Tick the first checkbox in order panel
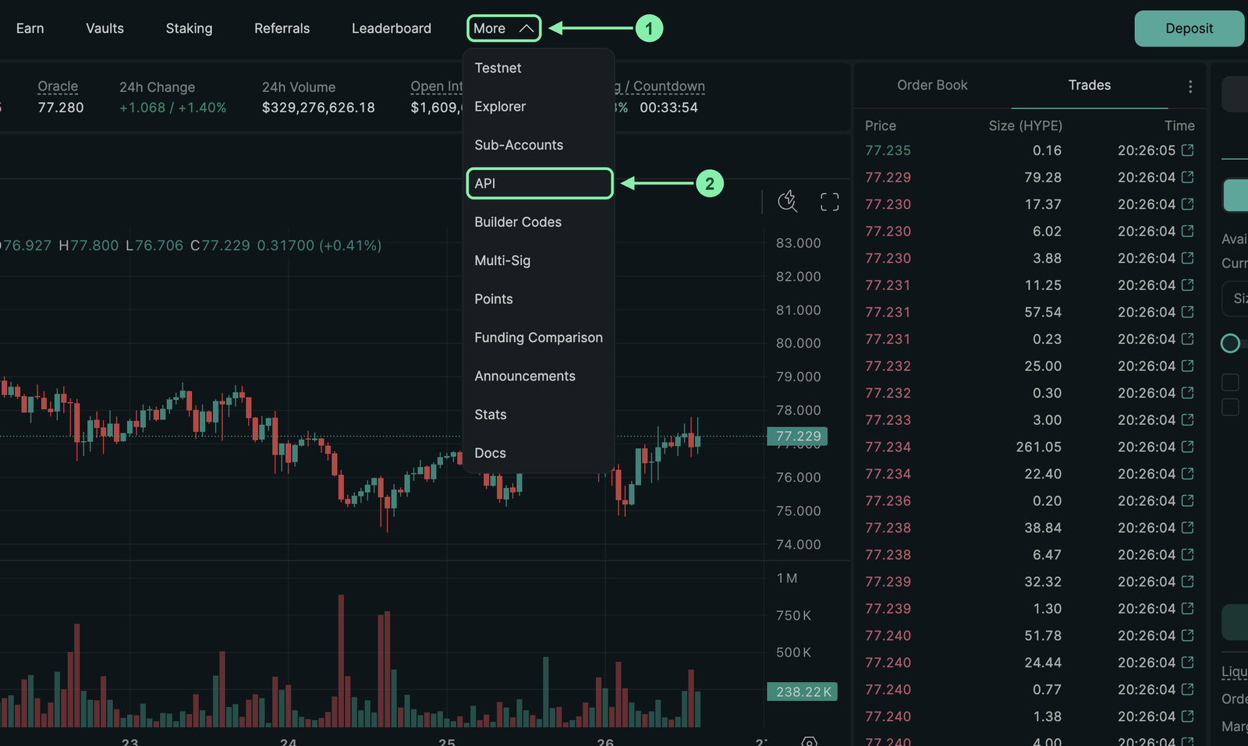 [1230, 382]
